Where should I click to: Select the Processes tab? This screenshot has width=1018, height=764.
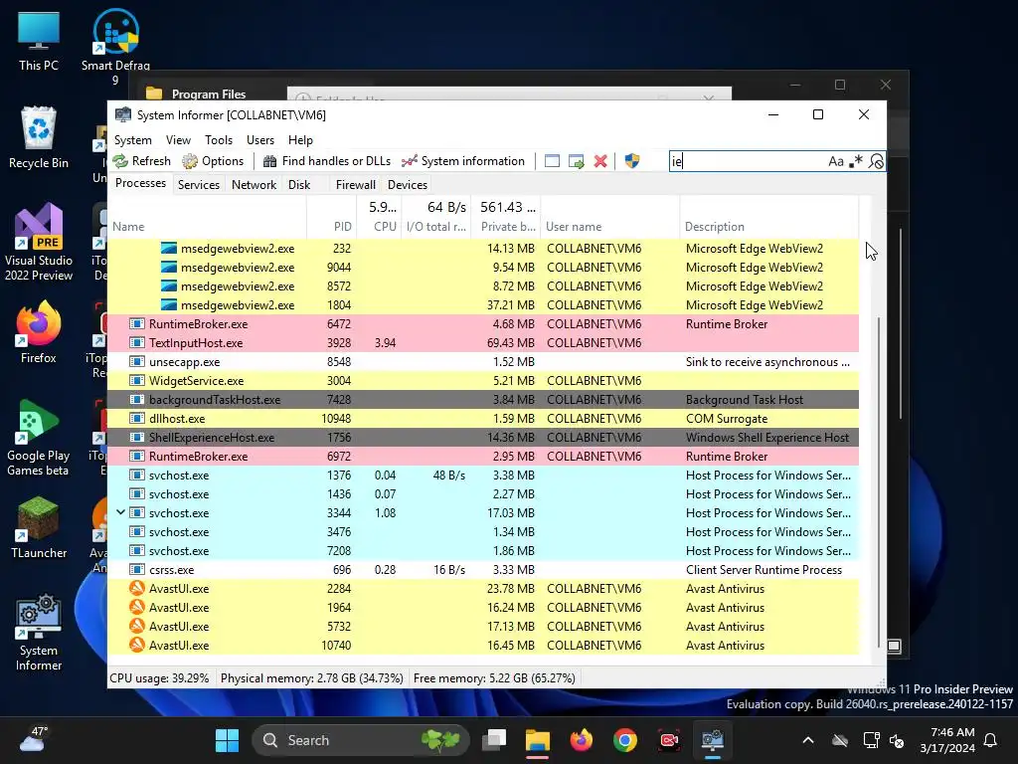click(x=140, y=183)
